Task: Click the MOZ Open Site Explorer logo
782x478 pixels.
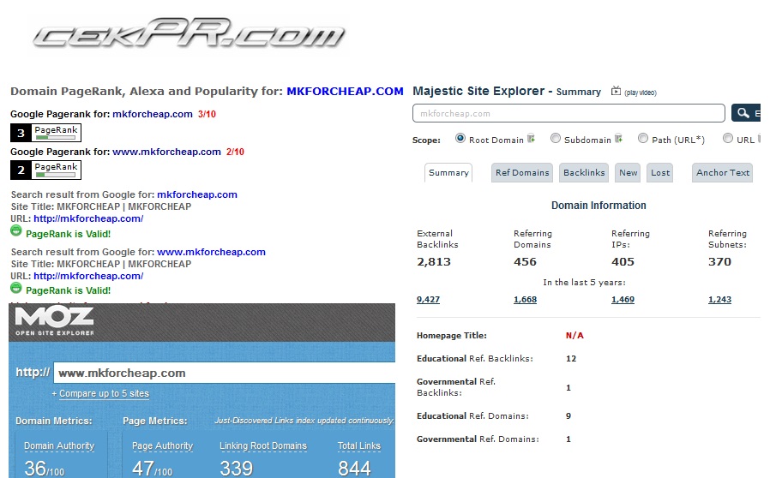Action: [x=54, y=321]
